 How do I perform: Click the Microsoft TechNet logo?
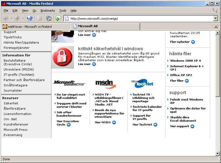[x=143, y=83]
